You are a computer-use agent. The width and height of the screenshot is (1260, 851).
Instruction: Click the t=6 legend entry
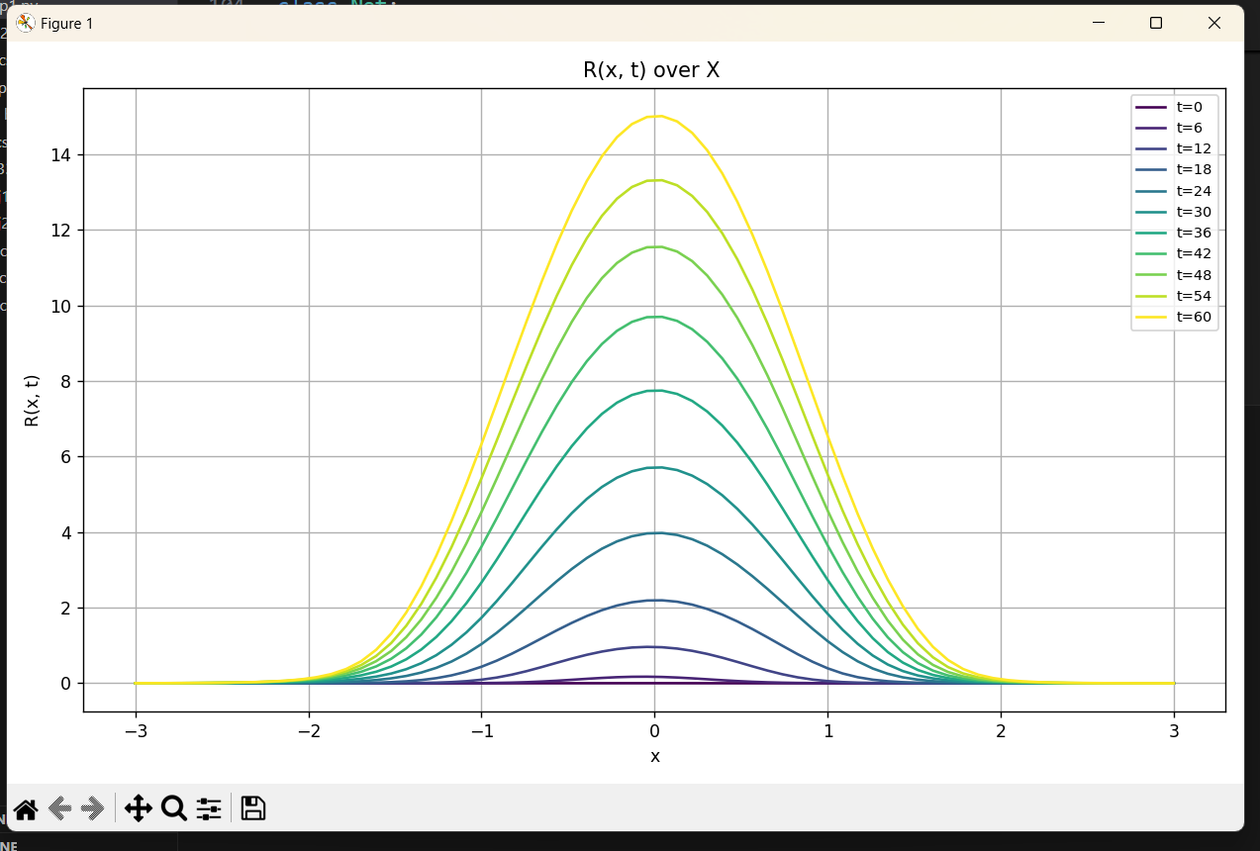[1174, 128]
